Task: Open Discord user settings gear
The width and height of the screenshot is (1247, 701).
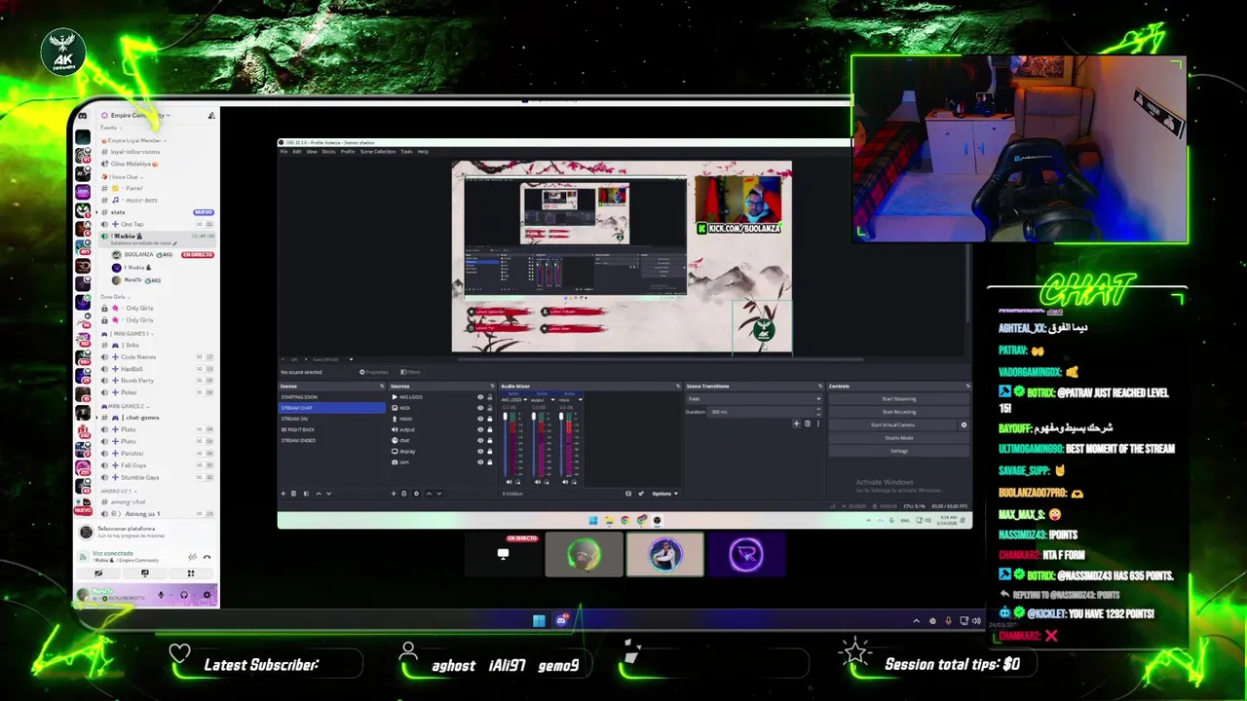Action: (207, 595)
